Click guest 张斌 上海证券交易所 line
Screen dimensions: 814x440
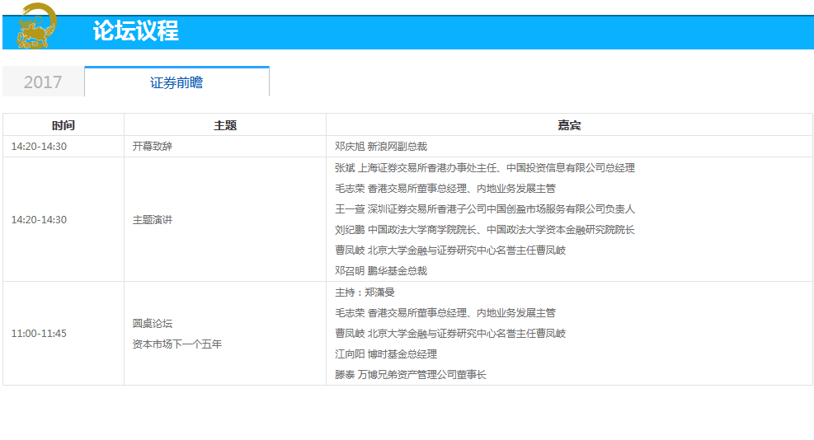click(x=485, y=167)
